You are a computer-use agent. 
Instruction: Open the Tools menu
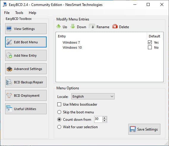[19, 13]
